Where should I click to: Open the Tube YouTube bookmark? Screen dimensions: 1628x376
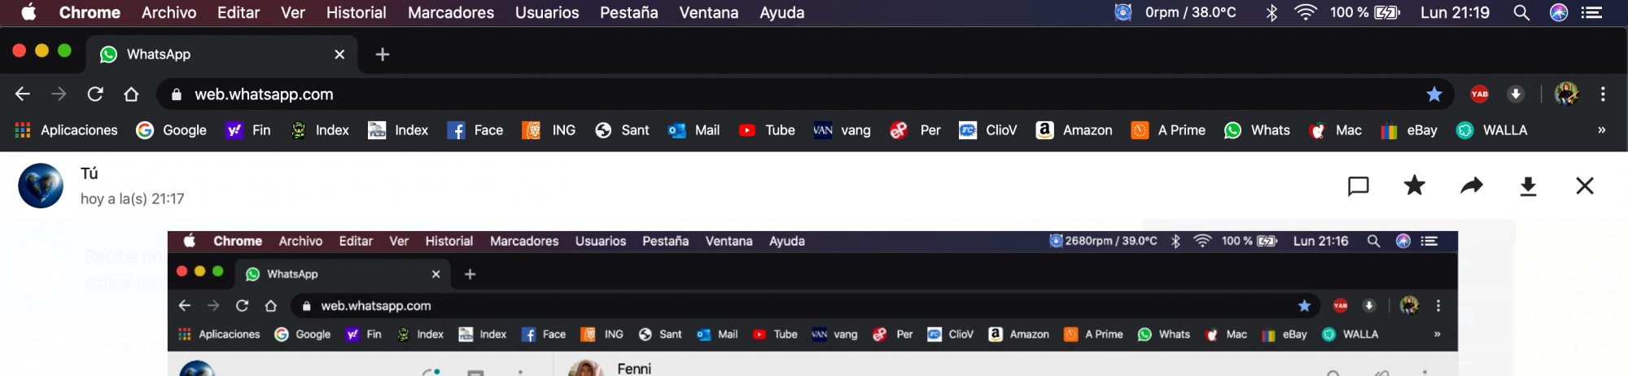(x=767, y=130)
